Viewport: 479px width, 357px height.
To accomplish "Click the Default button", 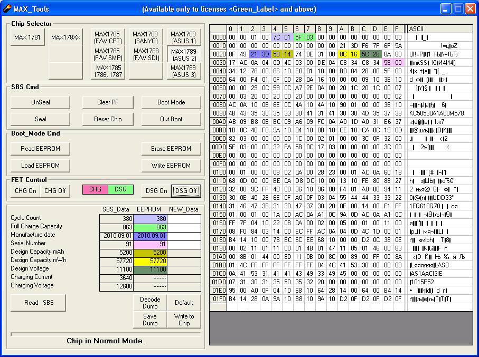I will click(184, 303).
